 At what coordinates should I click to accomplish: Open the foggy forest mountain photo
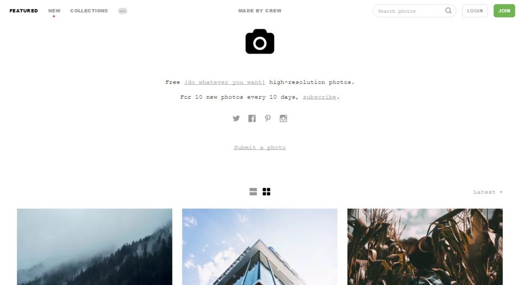coord(95,247)
